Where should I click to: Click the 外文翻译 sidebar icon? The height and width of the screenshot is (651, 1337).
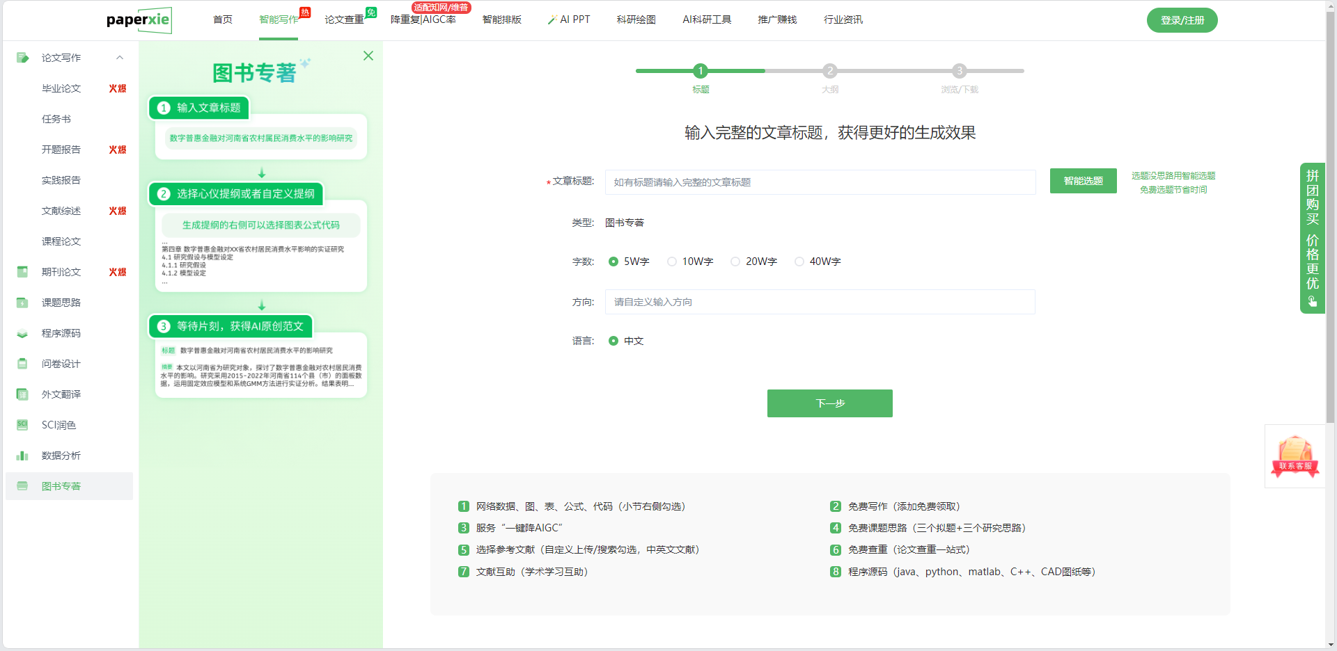tap(22, 394)
